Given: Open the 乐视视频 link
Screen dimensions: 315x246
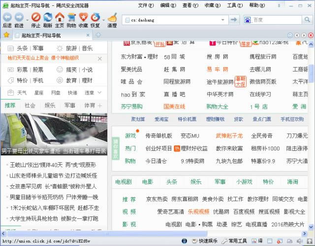Looking at the screenshot, I should coord(198,211).
